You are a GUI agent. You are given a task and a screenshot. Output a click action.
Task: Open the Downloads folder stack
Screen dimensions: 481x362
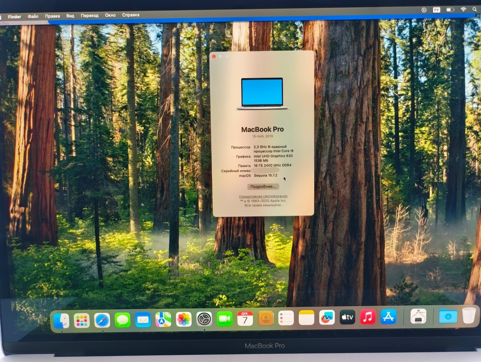448,316
